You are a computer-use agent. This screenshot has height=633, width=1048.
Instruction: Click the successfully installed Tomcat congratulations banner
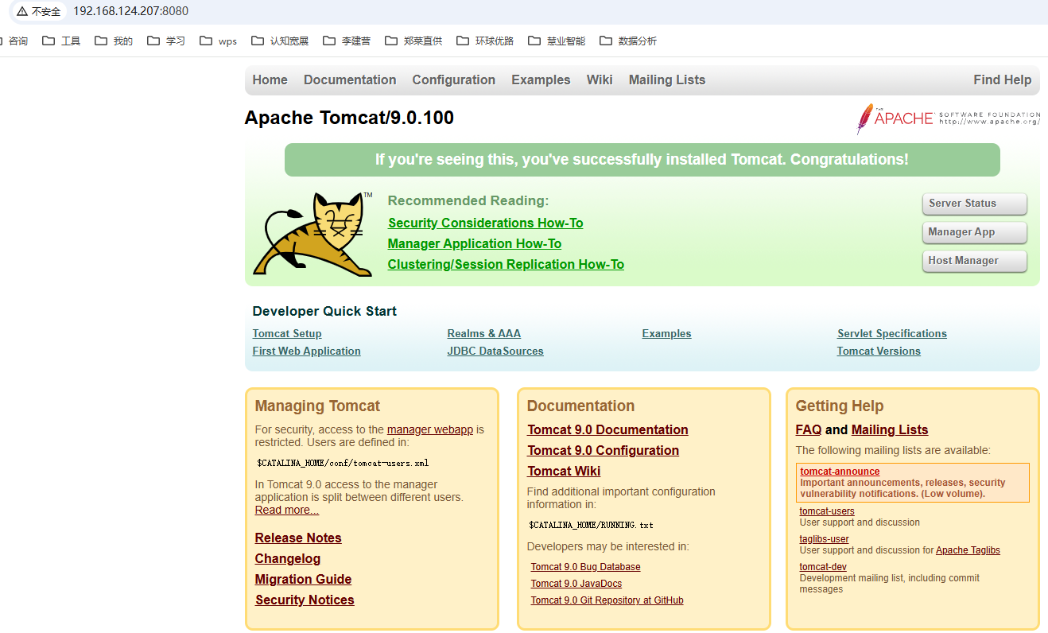642,160
